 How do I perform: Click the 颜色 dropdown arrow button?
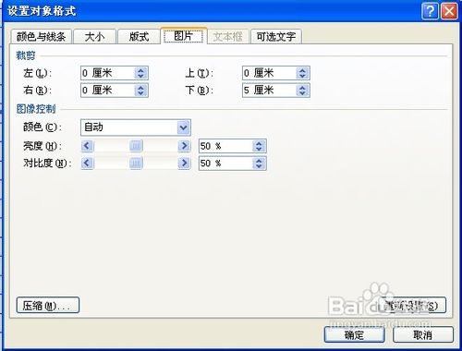click(x=184, y=127)
